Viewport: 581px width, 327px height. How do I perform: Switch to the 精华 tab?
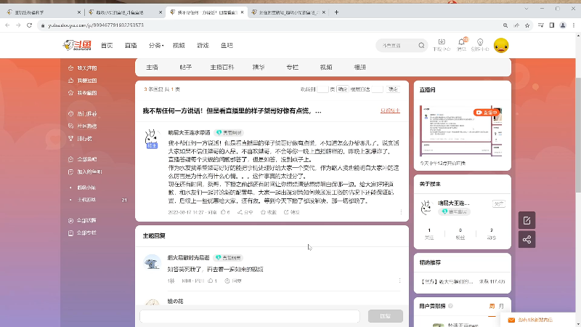click(x=259, y=67)
